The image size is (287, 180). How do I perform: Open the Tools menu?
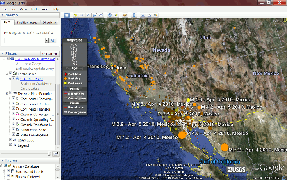[x=34, y=9]
